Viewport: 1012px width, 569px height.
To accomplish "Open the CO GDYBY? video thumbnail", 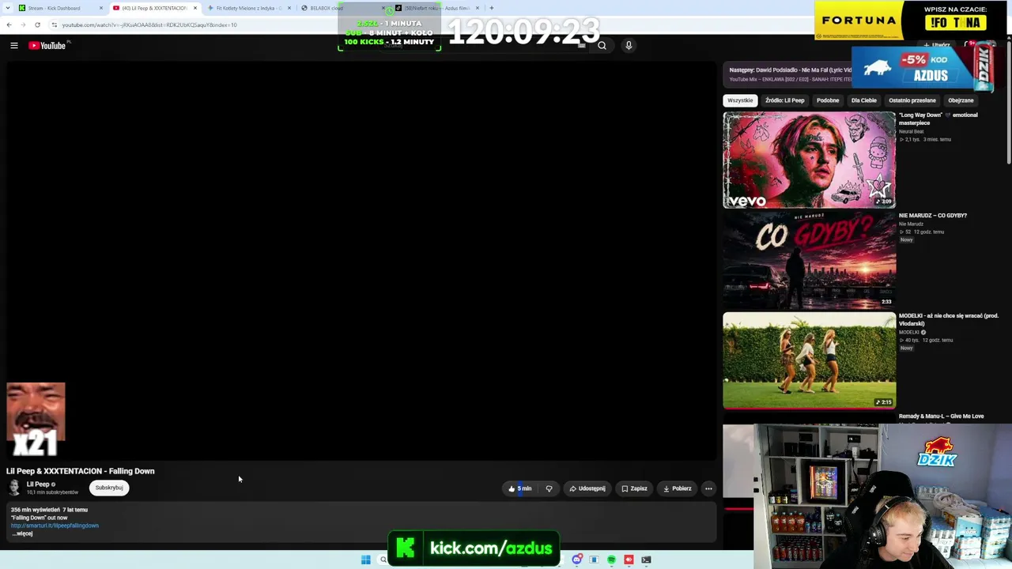I will [809, 260].
